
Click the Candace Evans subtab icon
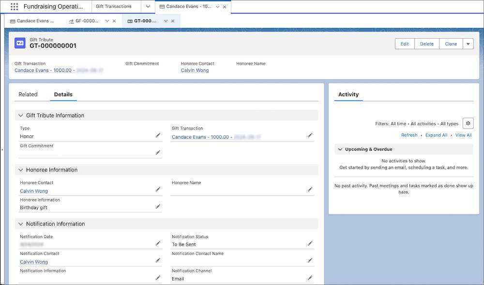click(x=13, y=21)
